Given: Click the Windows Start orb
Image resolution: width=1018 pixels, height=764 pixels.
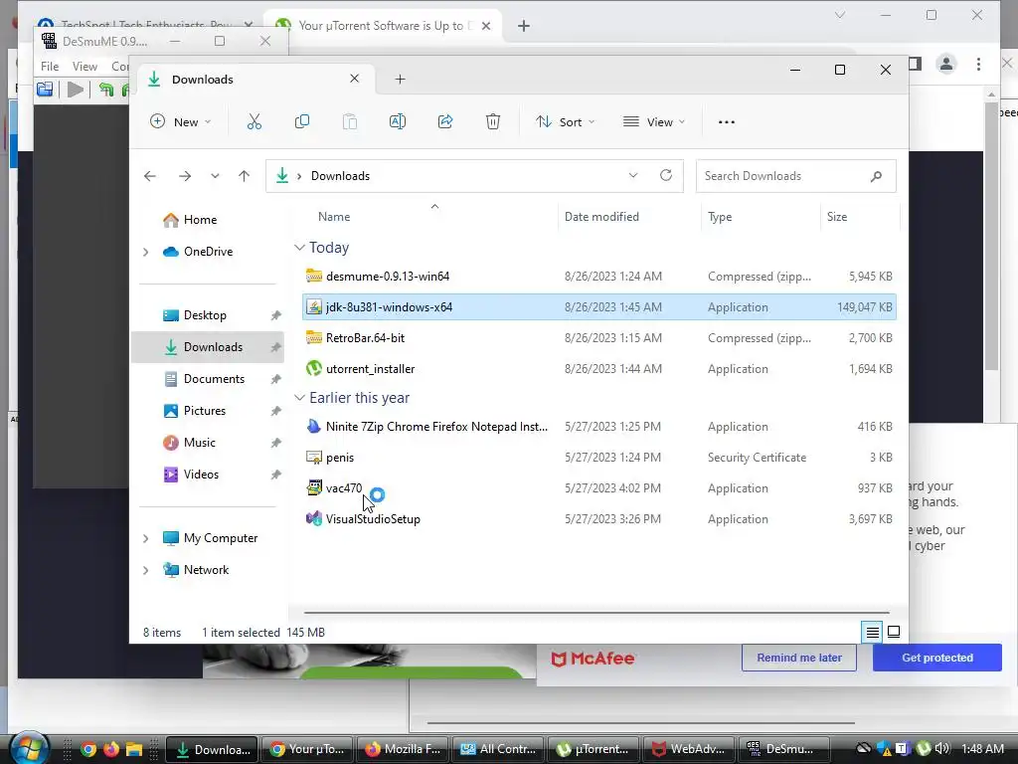Looking at the screenshot, I should pos(29,748).
